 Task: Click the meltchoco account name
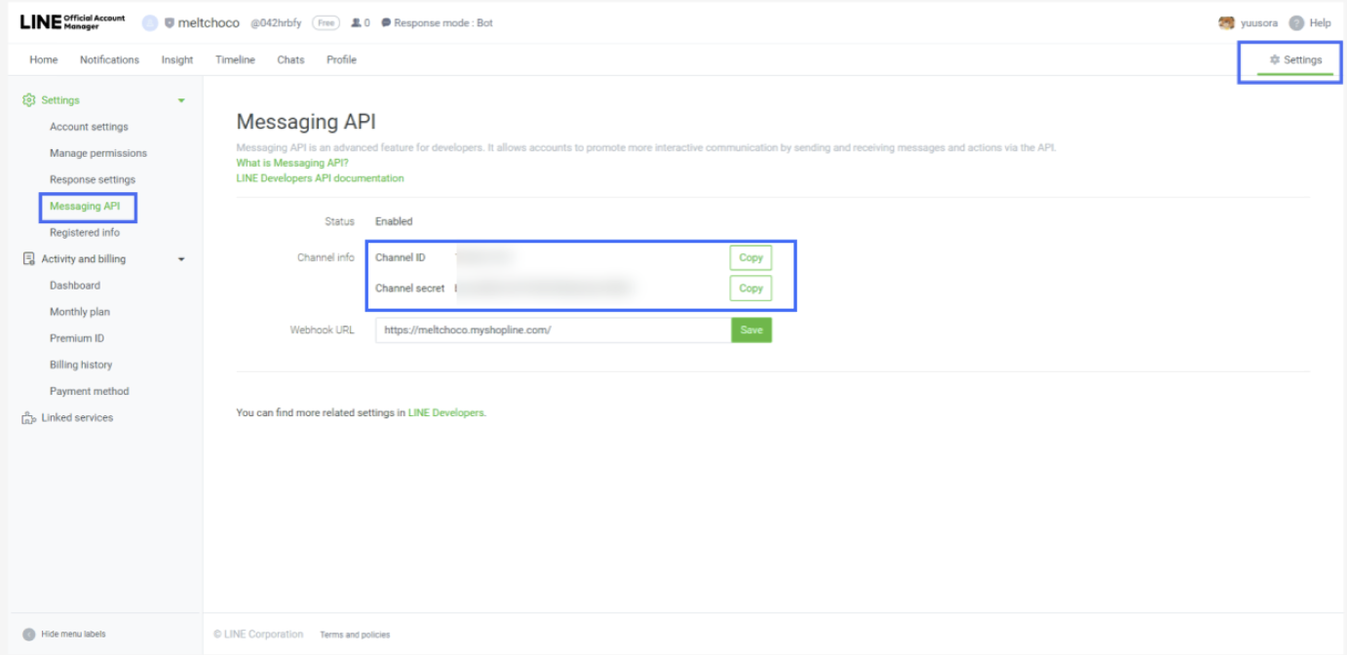209,23
